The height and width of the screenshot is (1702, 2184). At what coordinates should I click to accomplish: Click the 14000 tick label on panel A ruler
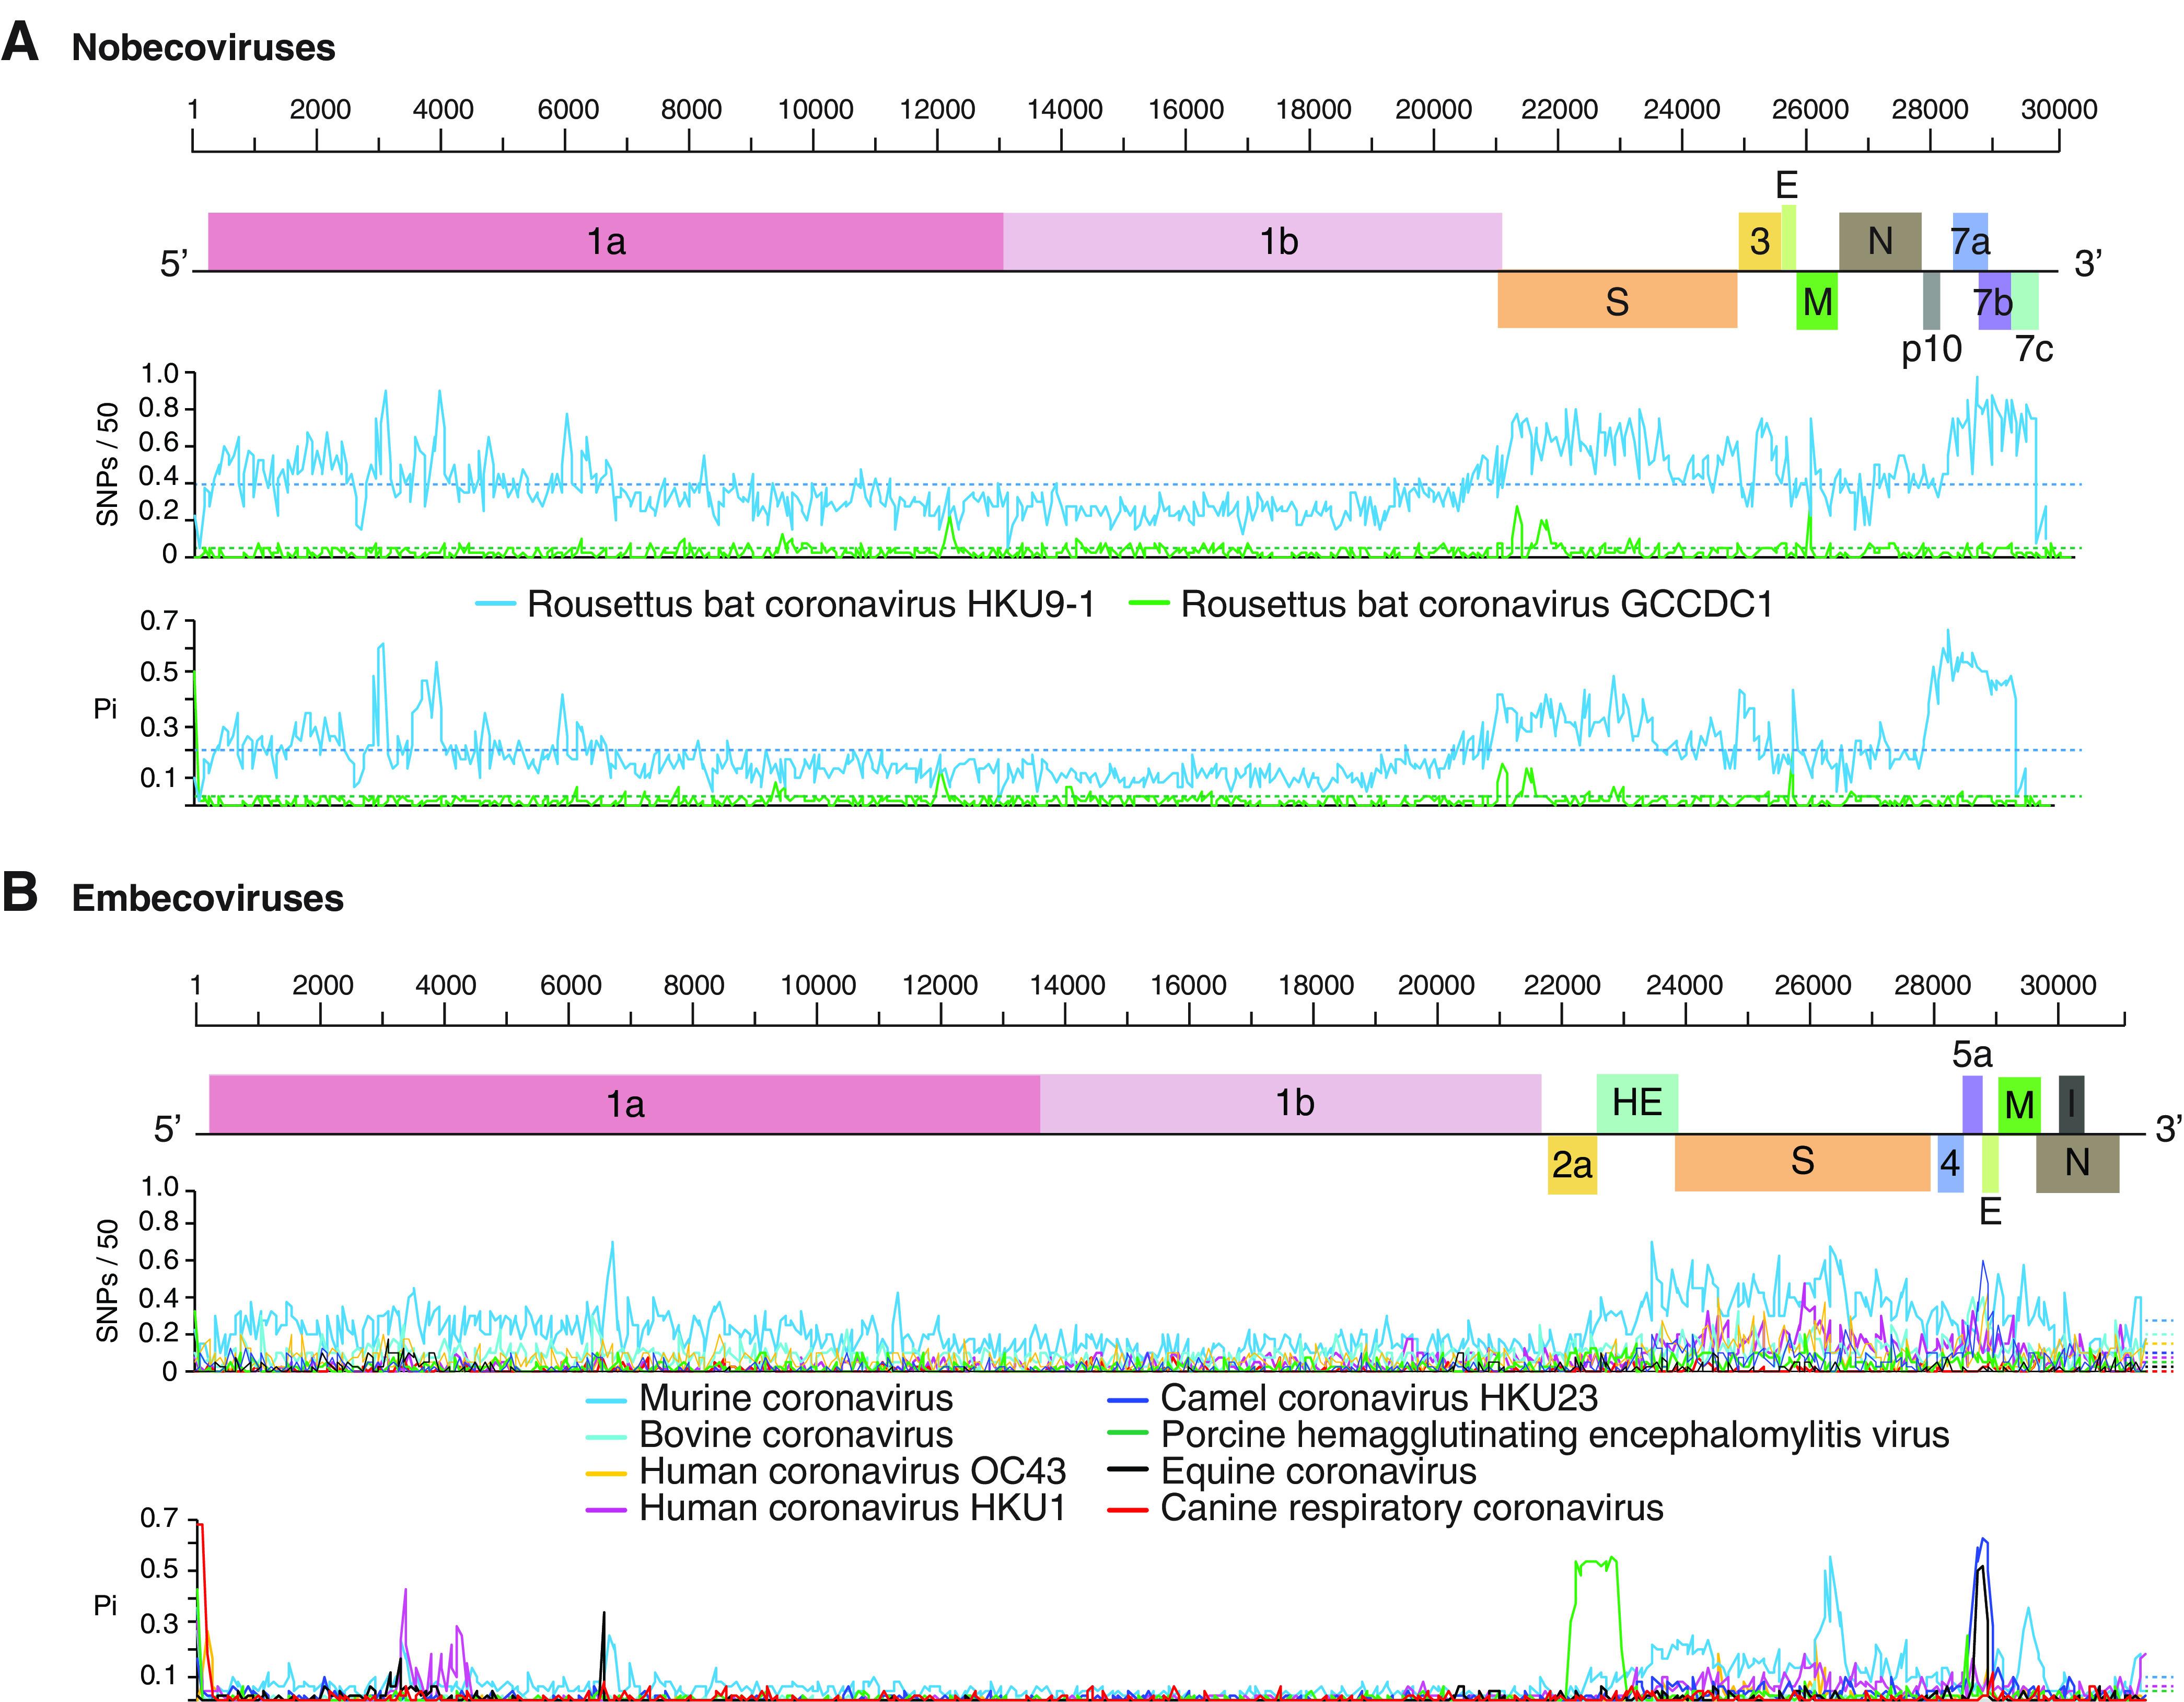tap(1064, 110)
